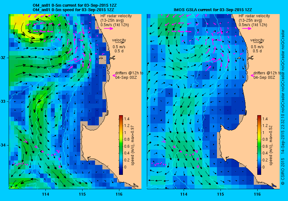Click '0.5m/s (1kt 12h)' text in OM_an01 panel
Image resolution: width=288 pixels, height=201 pixels.
pos(115,25)
